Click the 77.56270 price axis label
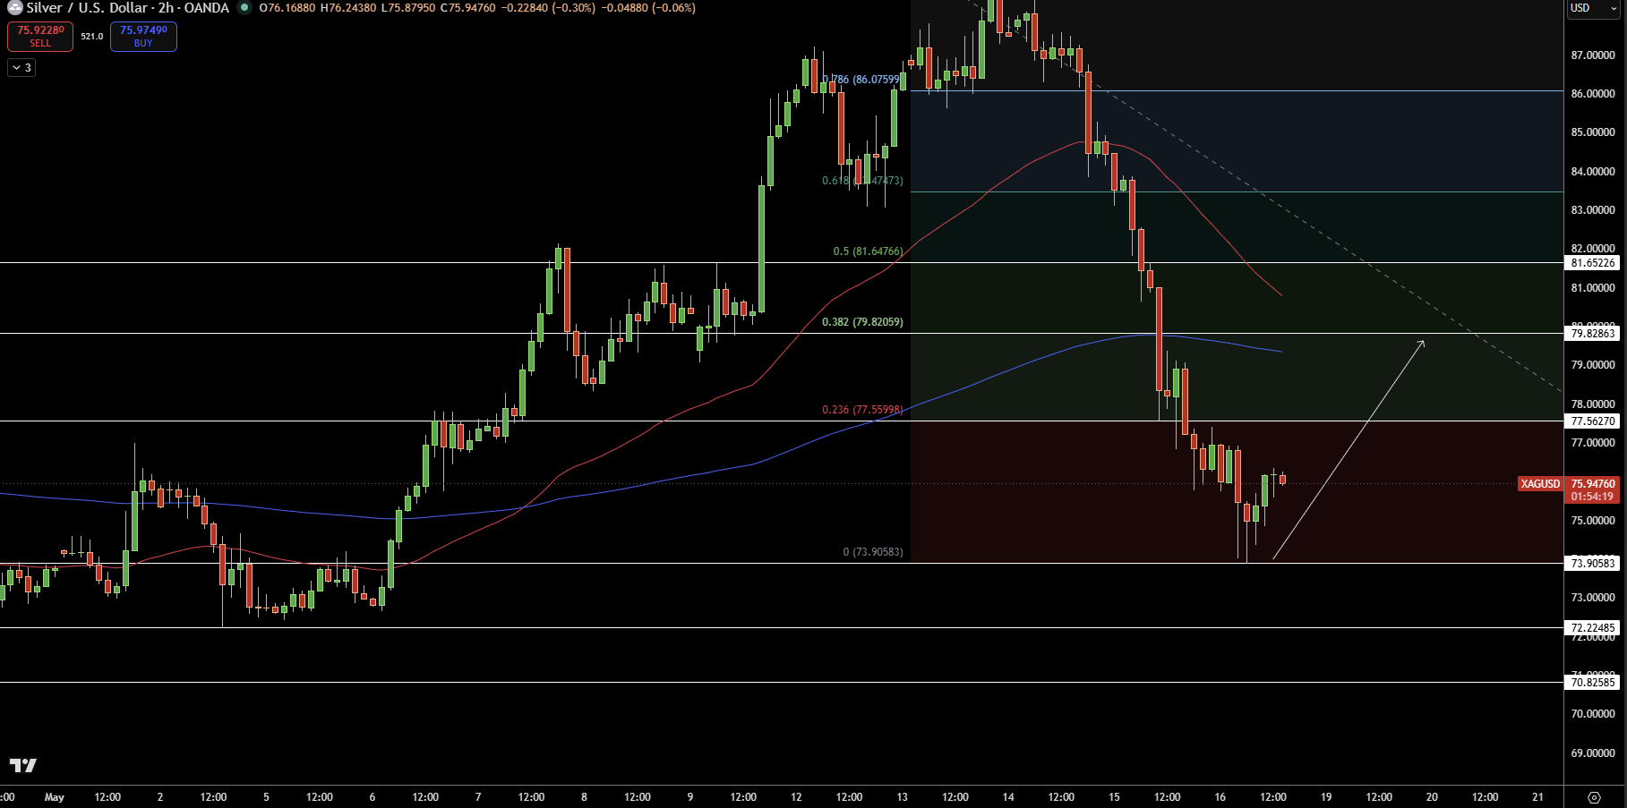This screenshot has height=808, width=1627. pyautogui.click(x=1593, y=421)
